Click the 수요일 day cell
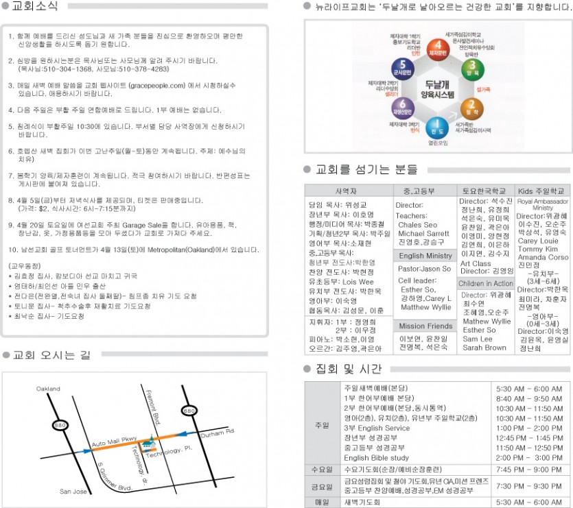This screenshot has height=508, width=573. click(322, 470)
